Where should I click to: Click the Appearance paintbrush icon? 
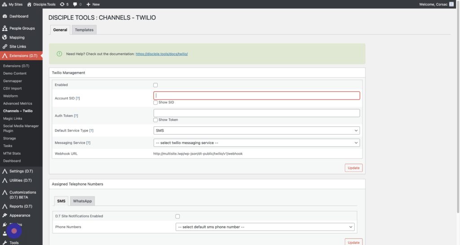[x=4, y=215]
